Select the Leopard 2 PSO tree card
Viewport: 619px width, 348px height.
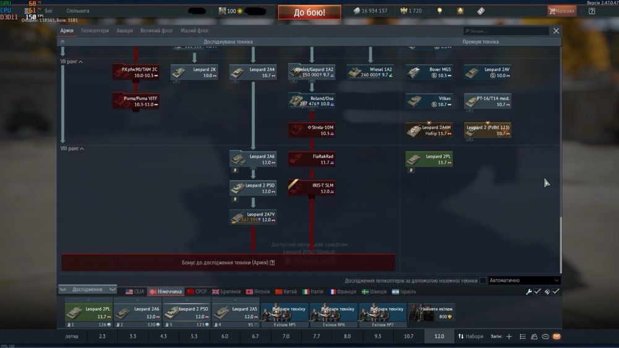point(253,188)
